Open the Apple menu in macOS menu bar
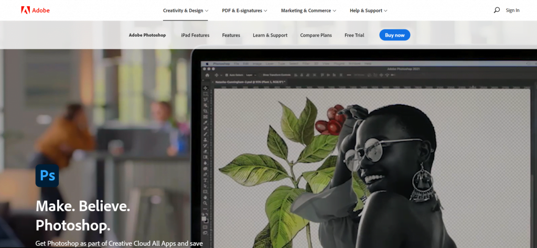This screenshot has width=537, height=248. coord(207,63)
